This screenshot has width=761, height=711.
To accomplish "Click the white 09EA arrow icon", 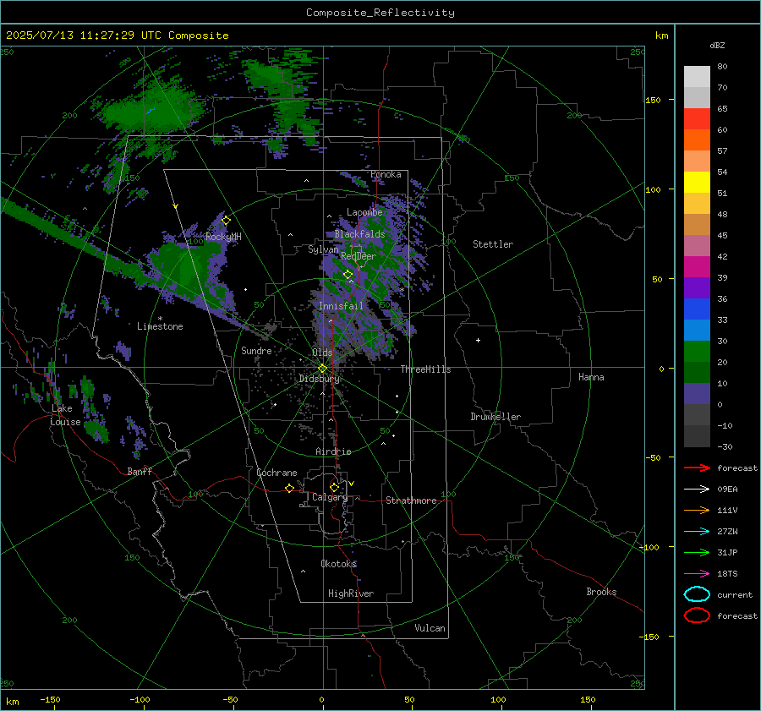I will point(697,489).
